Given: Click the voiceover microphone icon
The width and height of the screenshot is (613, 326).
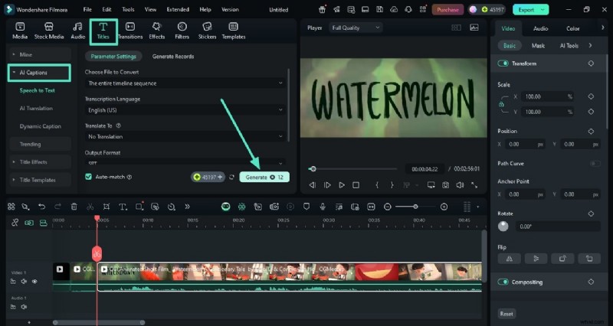Looking at the screenshot, I should (x=323, y=207).
